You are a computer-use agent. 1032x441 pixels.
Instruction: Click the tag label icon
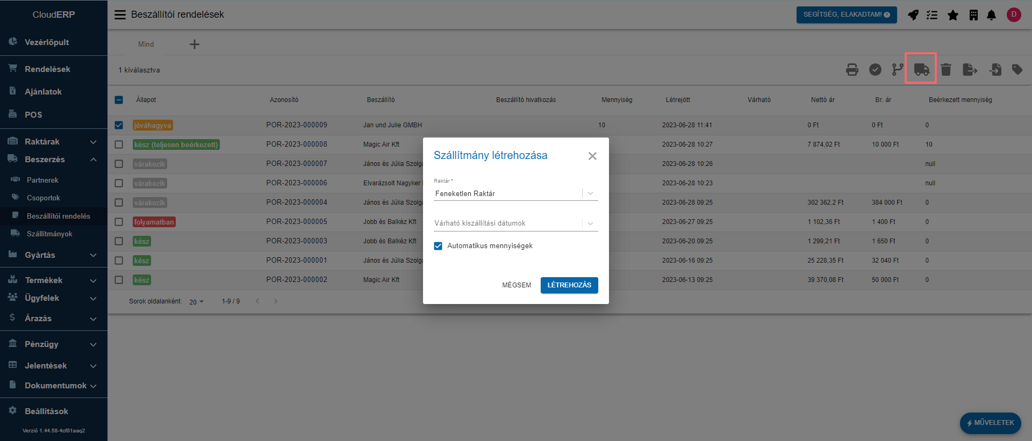coord(1017,69)
